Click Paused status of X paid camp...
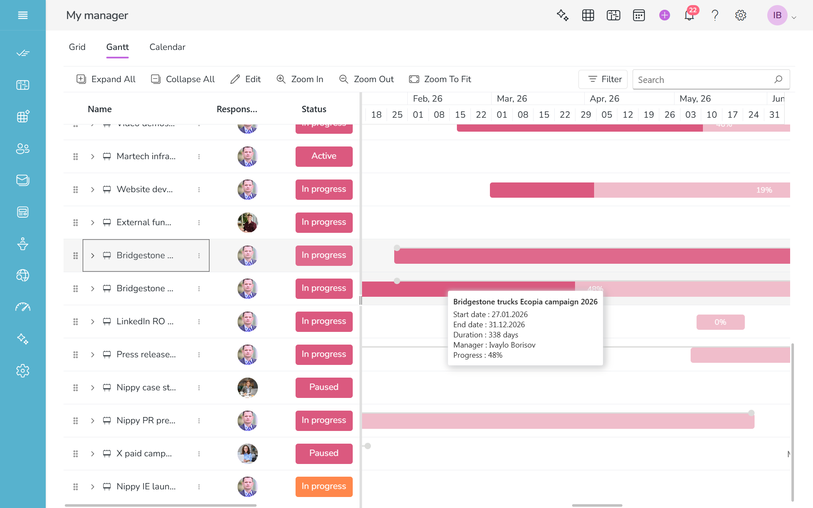The image size is (813, 508). coord(324,453)
